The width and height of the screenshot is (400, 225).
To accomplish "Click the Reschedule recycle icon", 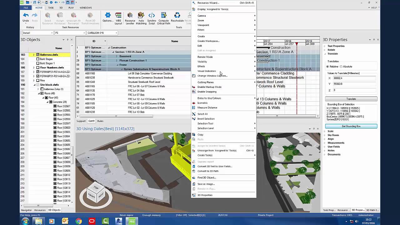I will coord(177,15).
